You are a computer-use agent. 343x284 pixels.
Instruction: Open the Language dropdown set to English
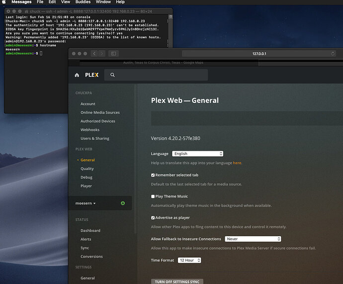[x=197, y=154]
